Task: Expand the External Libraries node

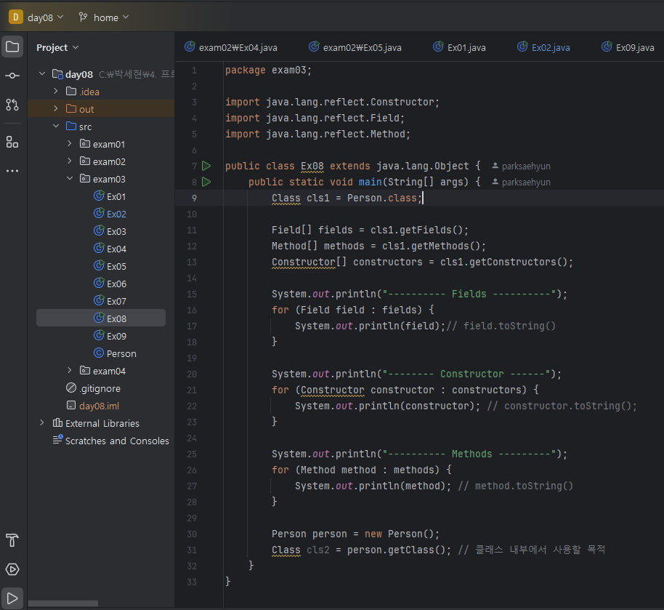Action: pyautogui.click(x=42, y=423)
